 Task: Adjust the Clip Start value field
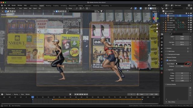point(182,42)
